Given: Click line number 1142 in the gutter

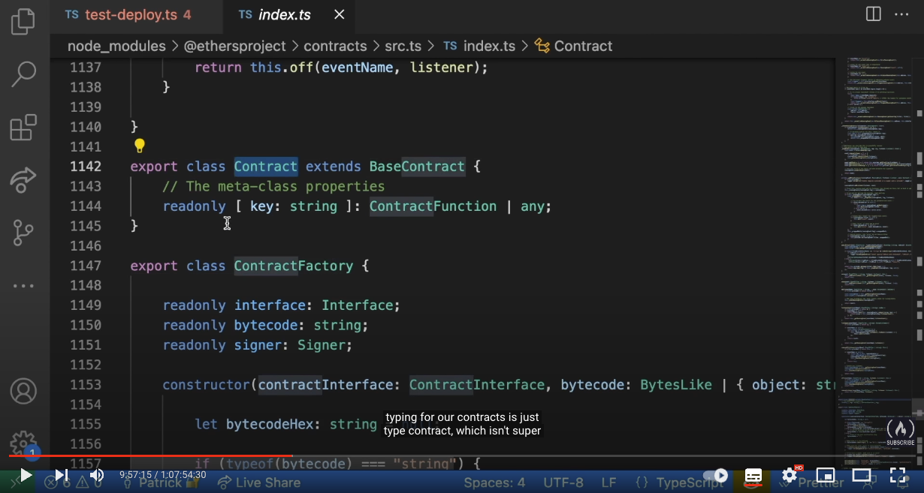Looking at the screenshot, I should click(85, 167).
